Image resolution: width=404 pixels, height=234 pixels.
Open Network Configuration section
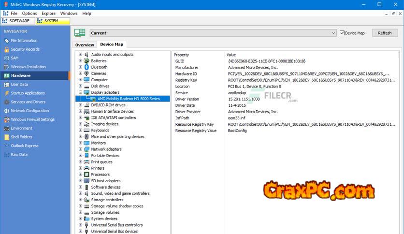29,111
